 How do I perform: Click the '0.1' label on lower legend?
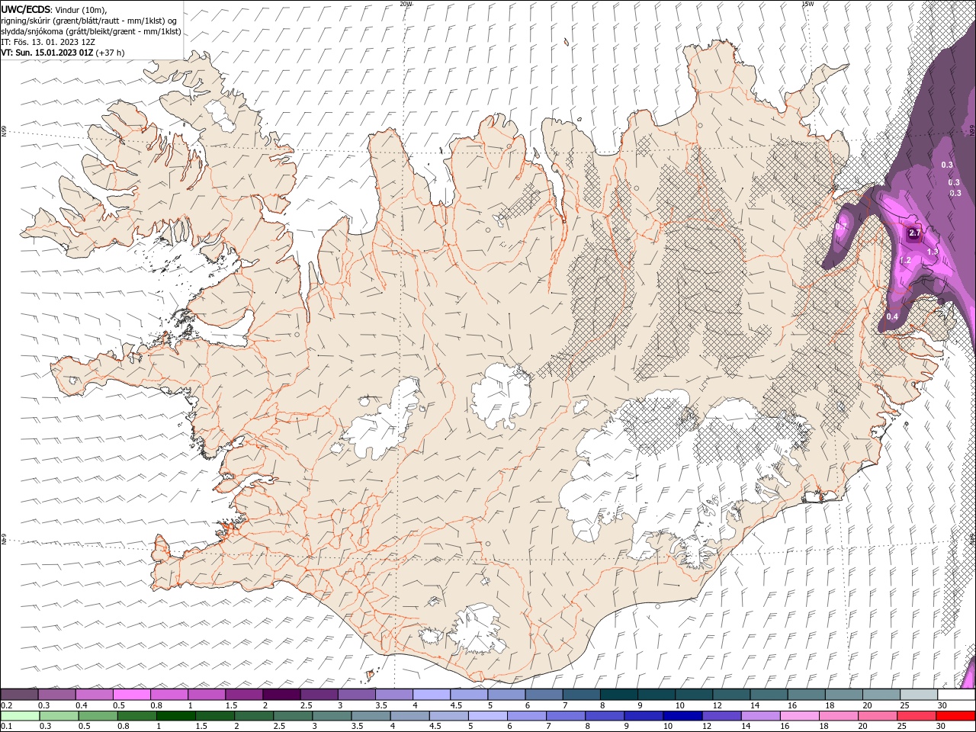coord(7,726)
